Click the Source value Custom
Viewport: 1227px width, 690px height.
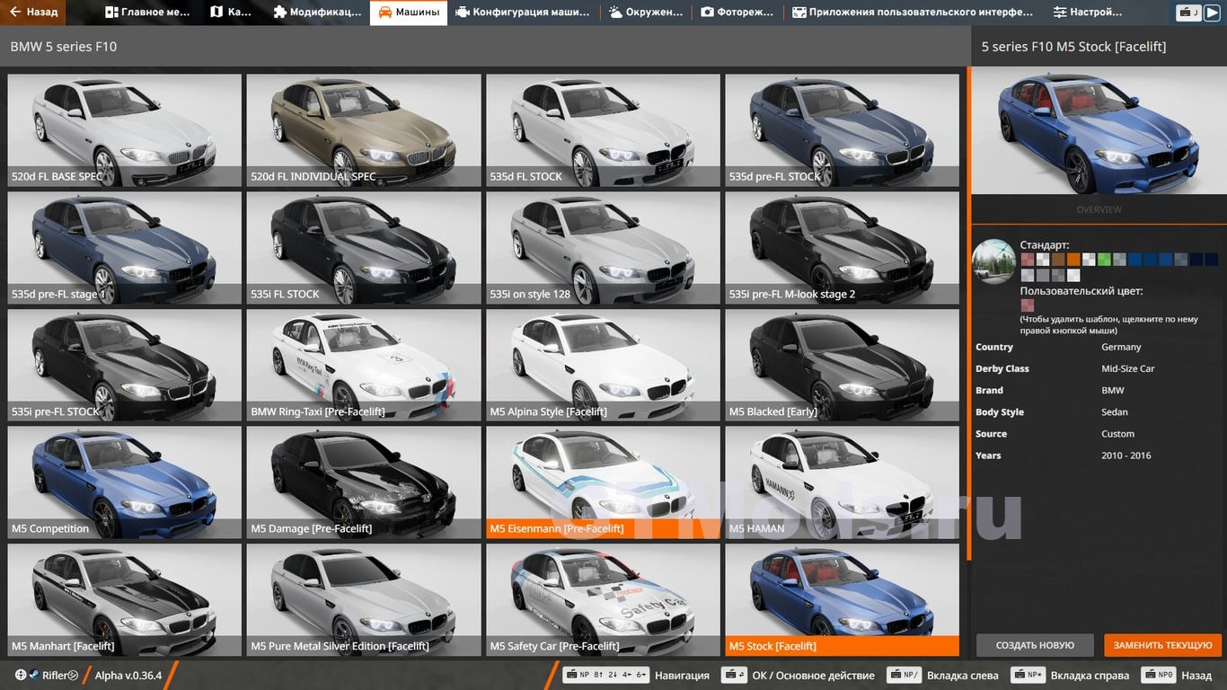(1117, 434)
